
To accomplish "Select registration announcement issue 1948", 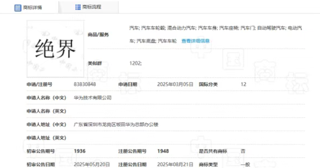I will 163,151.
